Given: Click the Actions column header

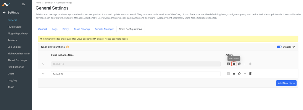Looking at the screenshot, I should pyautogui.click(x=229, y=55).
